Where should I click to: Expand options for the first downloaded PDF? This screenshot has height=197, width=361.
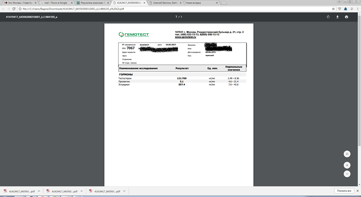[x=39, y=191]
